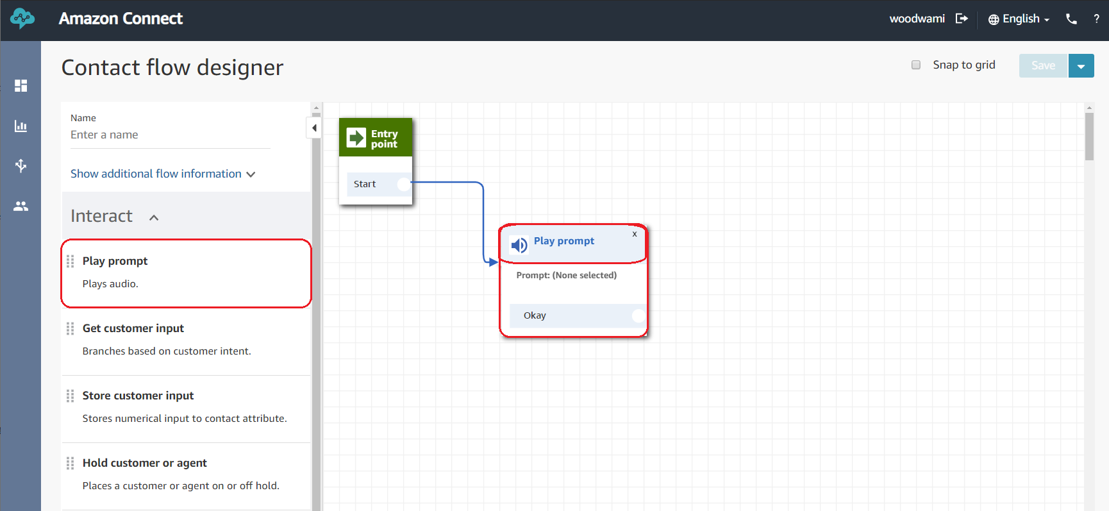The width and height of the screenshot is (1109, 511).
Task: Select the Play prompt block in palette
Action: pyautogui.click(x=186, y=273)
